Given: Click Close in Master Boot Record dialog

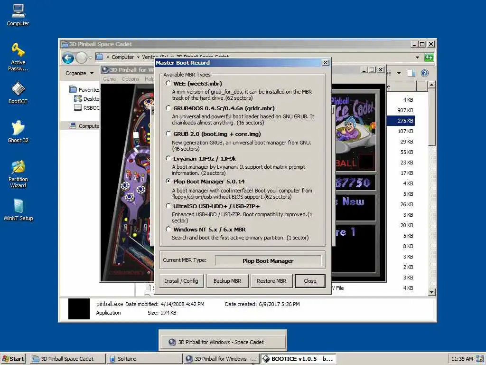Looking at the screenshot, I should click(310, 281).
